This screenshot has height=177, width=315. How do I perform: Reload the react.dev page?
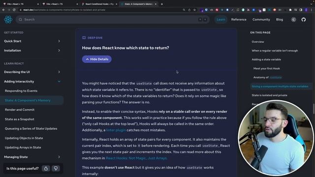(14, 10)
